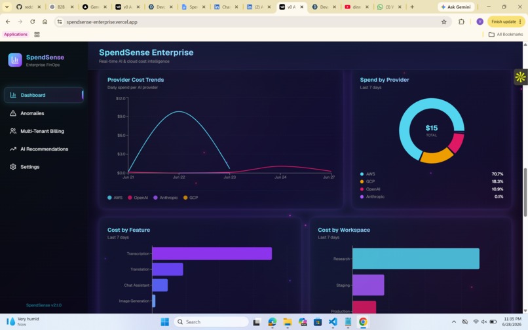Click the Multi-Tenant Billing people icon
Image resolution: width=528 pixels, height=330 pixels.
13,131
